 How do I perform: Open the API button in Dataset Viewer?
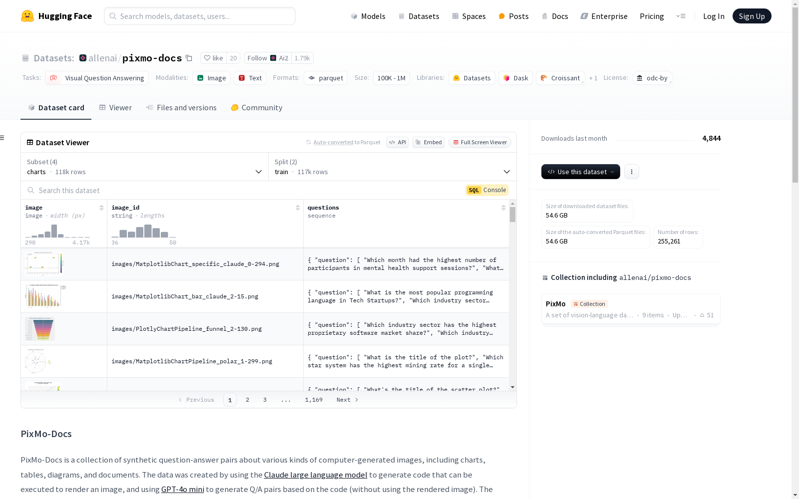398,142
